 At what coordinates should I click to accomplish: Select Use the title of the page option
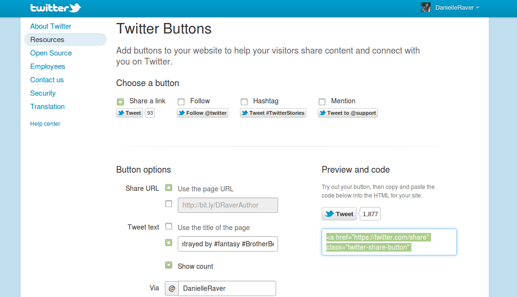169,226
